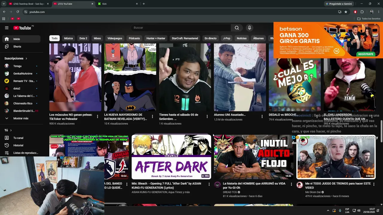Open options for the JUEGO DE TRONOS video
The width and height of the screenshot is (383, 215).
pyautogui.click(x=373, y=184)
